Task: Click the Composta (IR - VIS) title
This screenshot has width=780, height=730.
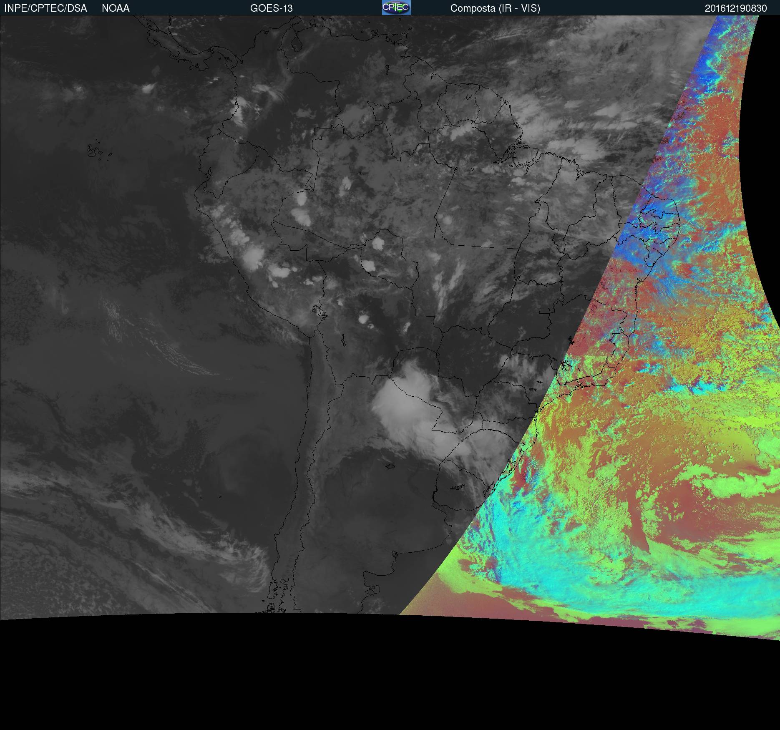Action: (495, 8)
